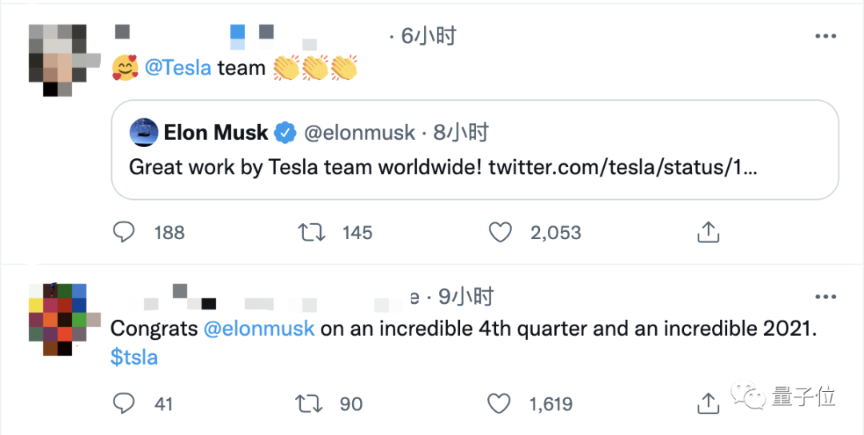Click the $tsla cashtag
This screenshot has height=435, width=864.
pyautogui.click(x=134, y=357)
